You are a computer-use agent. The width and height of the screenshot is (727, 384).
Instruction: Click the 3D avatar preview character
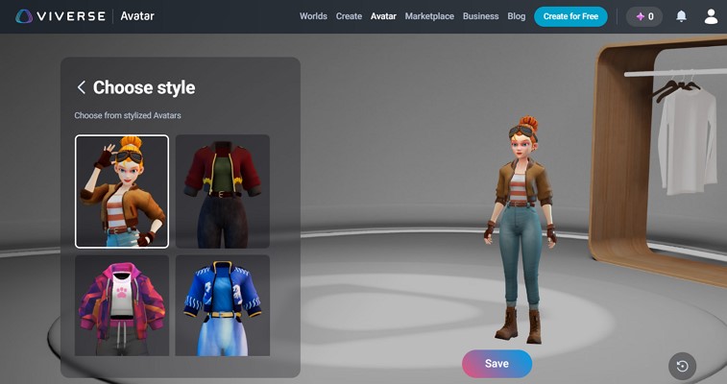coord(520,229)
